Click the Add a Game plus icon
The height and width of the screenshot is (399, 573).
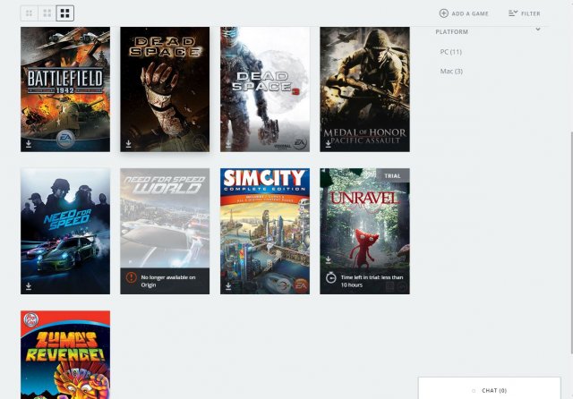coord(444,13)
